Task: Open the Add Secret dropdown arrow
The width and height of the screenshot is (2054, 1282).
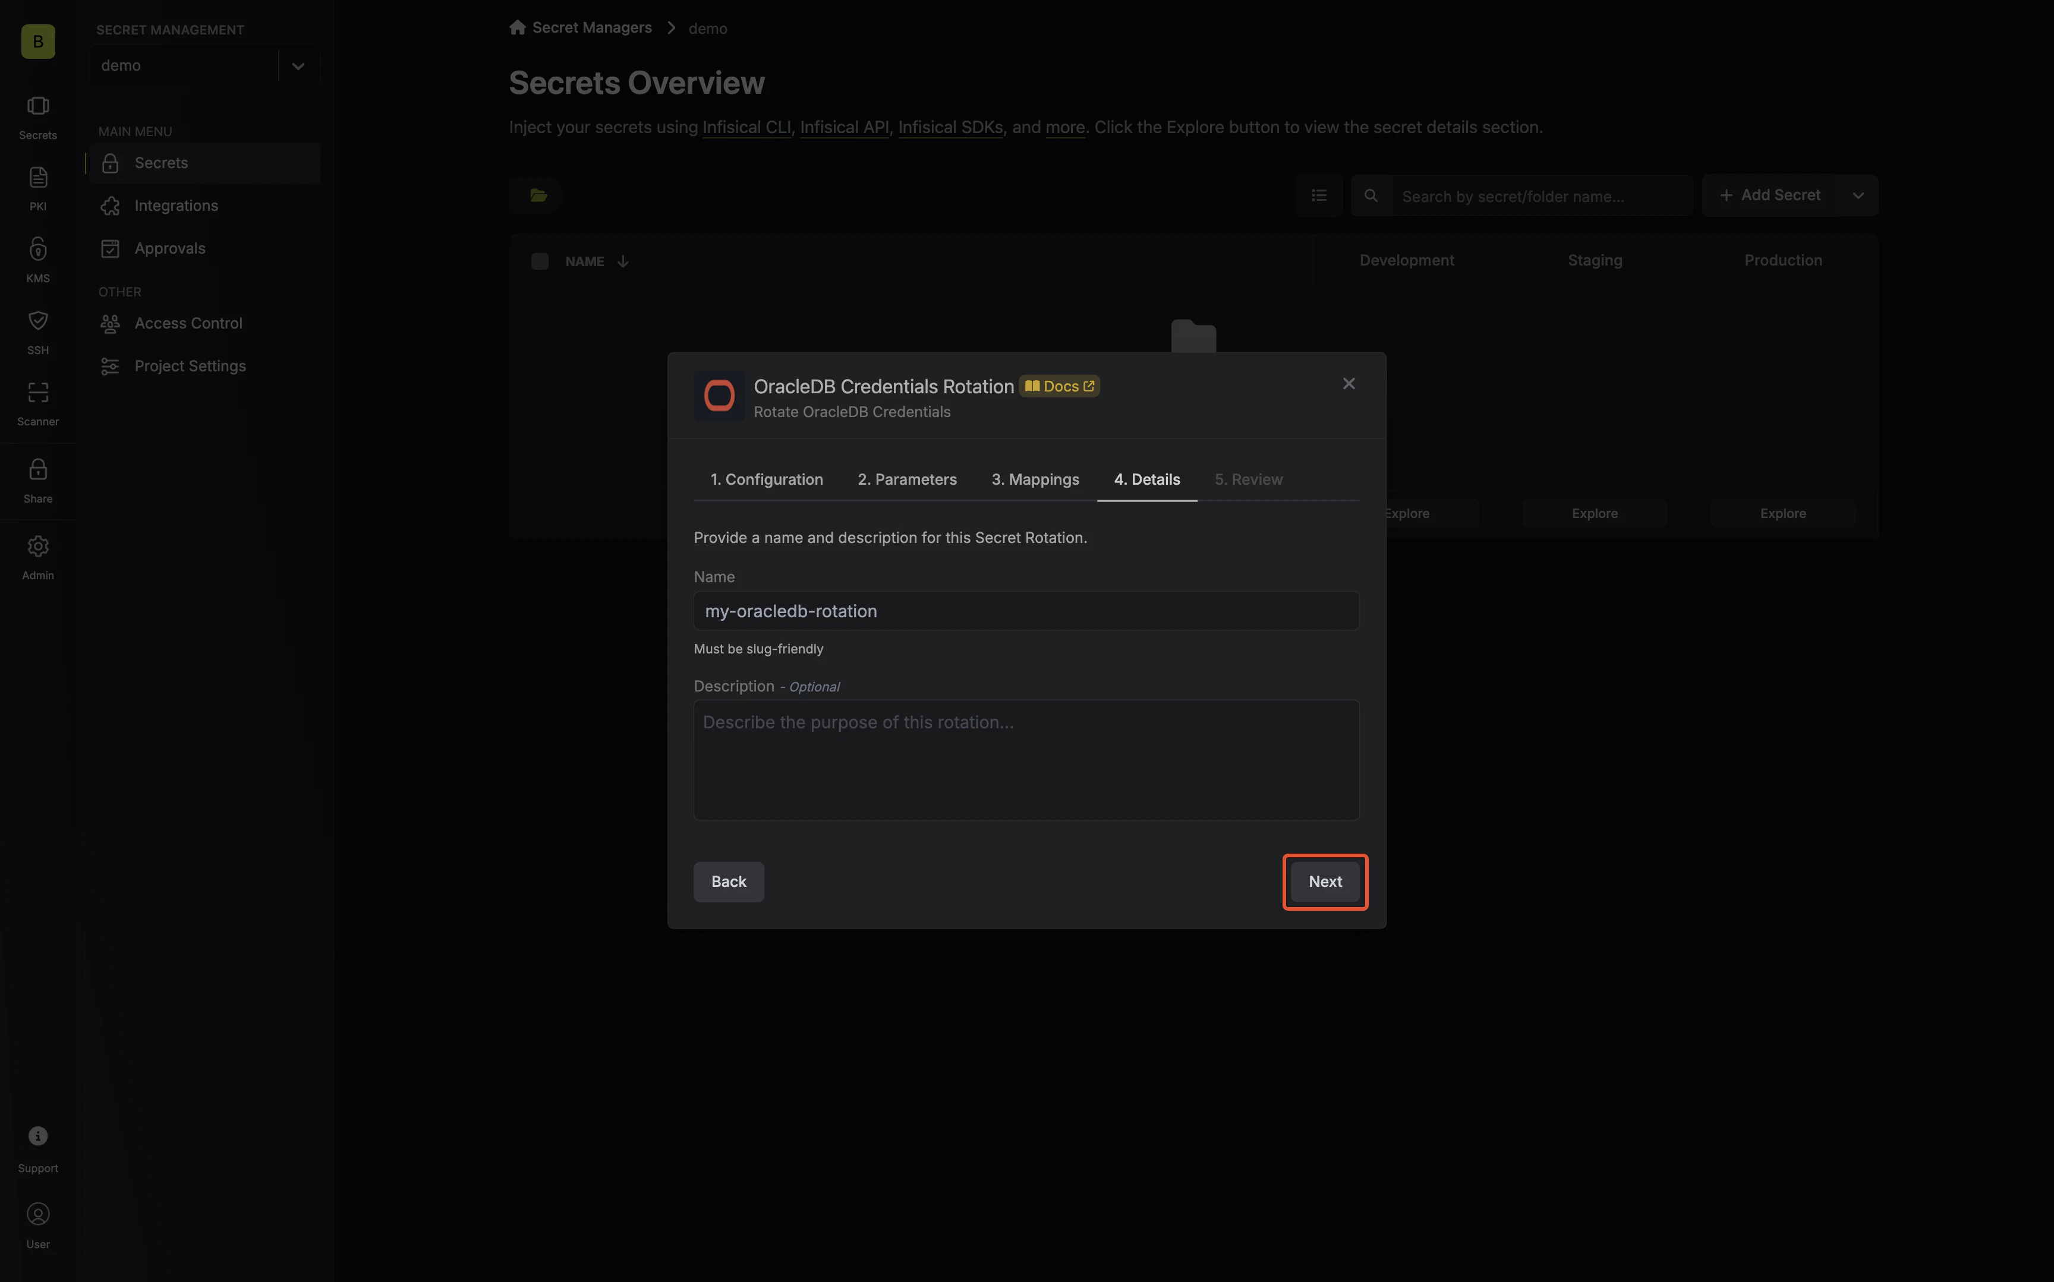Action: (1858, 196)
